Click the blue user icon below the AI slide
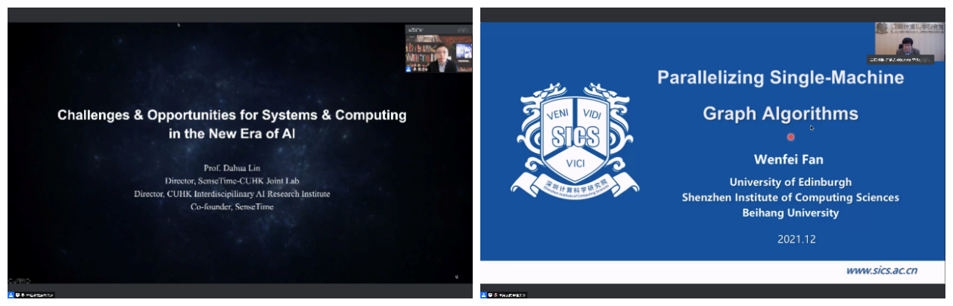Image resolution: width=953 pixels, height=306 pixels. (11, 295)
